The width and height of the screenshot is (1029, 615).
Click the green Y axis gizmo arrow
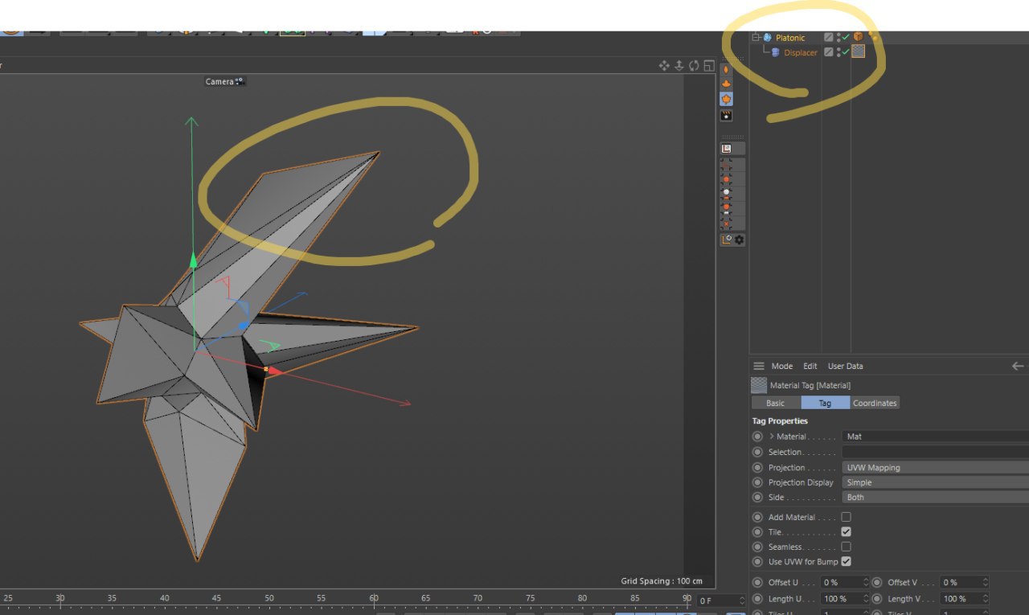192,260
